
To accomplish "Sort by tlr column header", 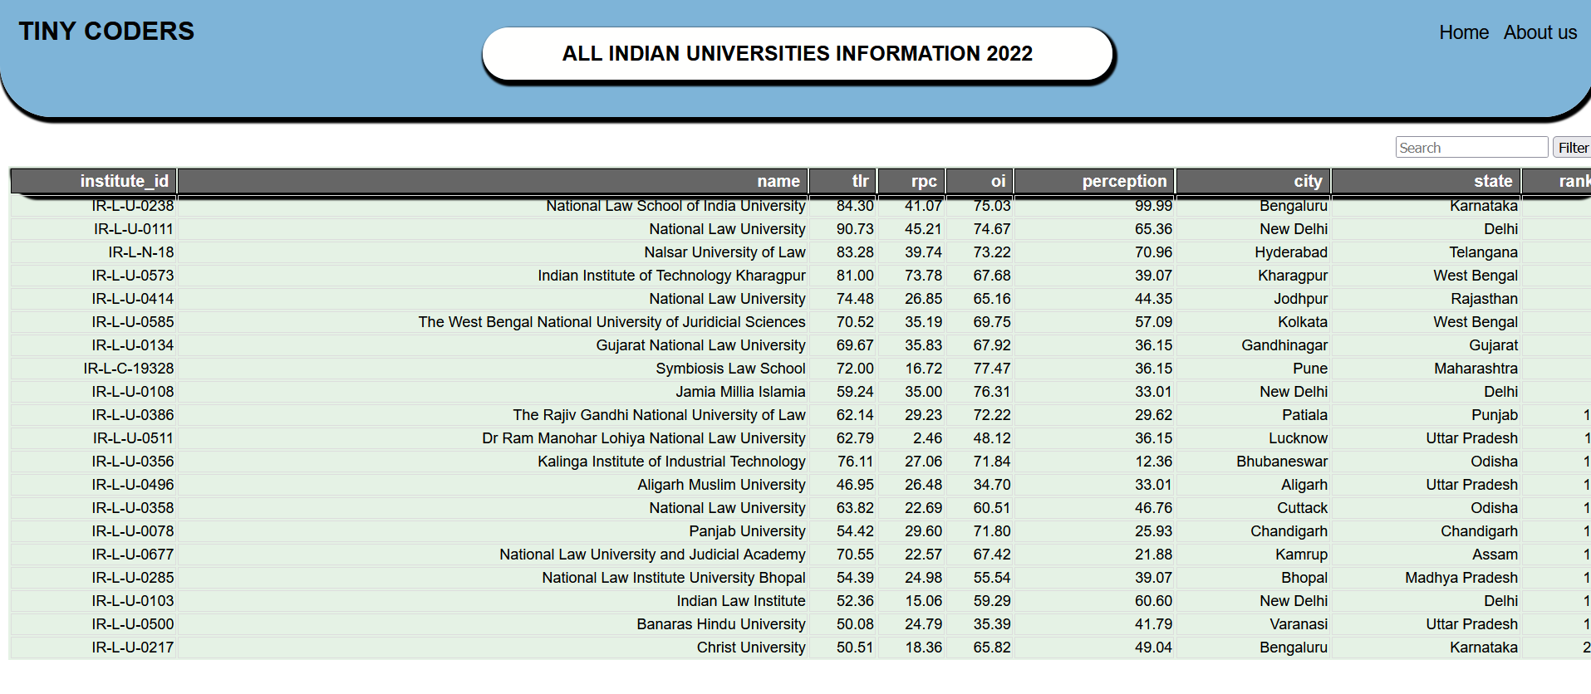I will click(842, 181).
